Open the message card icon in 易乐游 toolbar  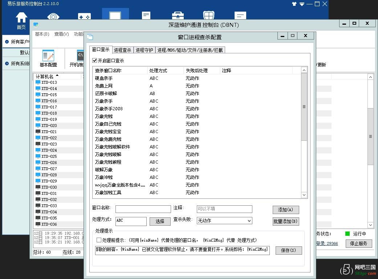pos(240,16)
